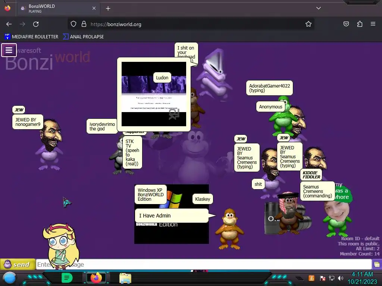Open the MEDIAFIRE ROULETTER bookmark
382x286 pixels.
coord(31,37)
